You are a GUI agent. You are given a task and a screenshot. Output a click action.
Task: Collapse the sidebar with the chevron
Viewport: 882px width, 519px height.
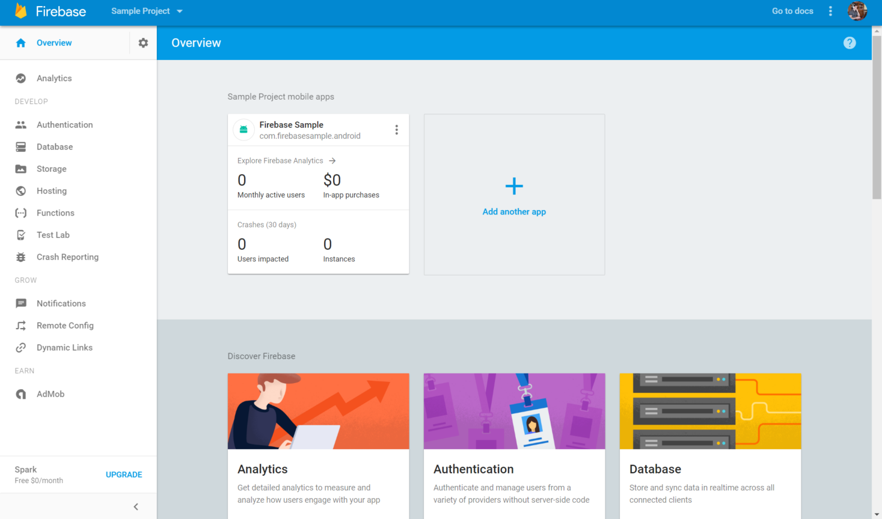135,506
